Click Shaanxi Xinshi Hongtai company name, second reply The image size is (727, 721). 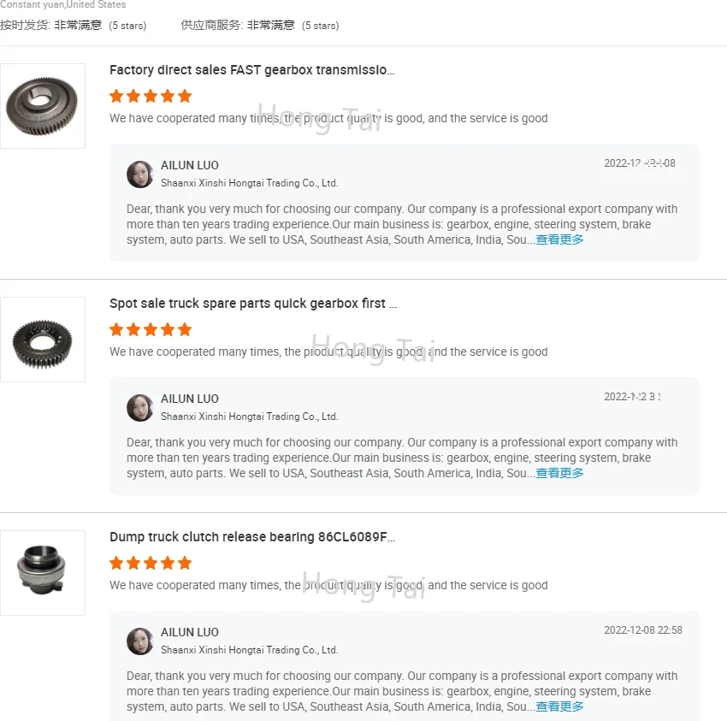pos(250,417)
